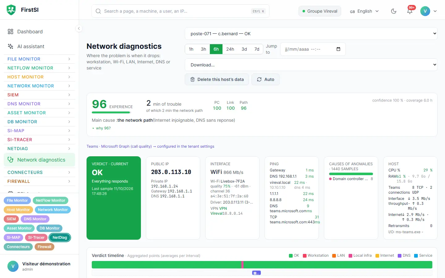Focus the search page or machine field
The height and width of the screenshot is (278, 445).
(x=180, y=11)
